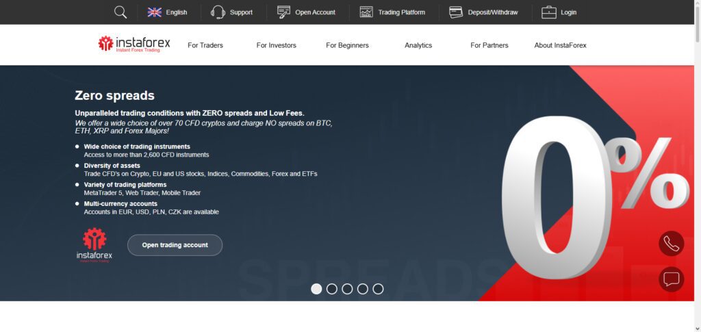The image size is (701, 332).
Task: Click the Zero spreads heading
Action: coord(114,96)
